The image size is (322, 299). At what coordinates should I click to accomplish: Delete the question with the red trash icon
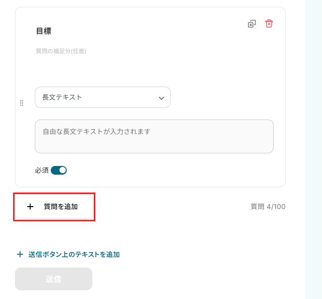(x=269, y=23)
